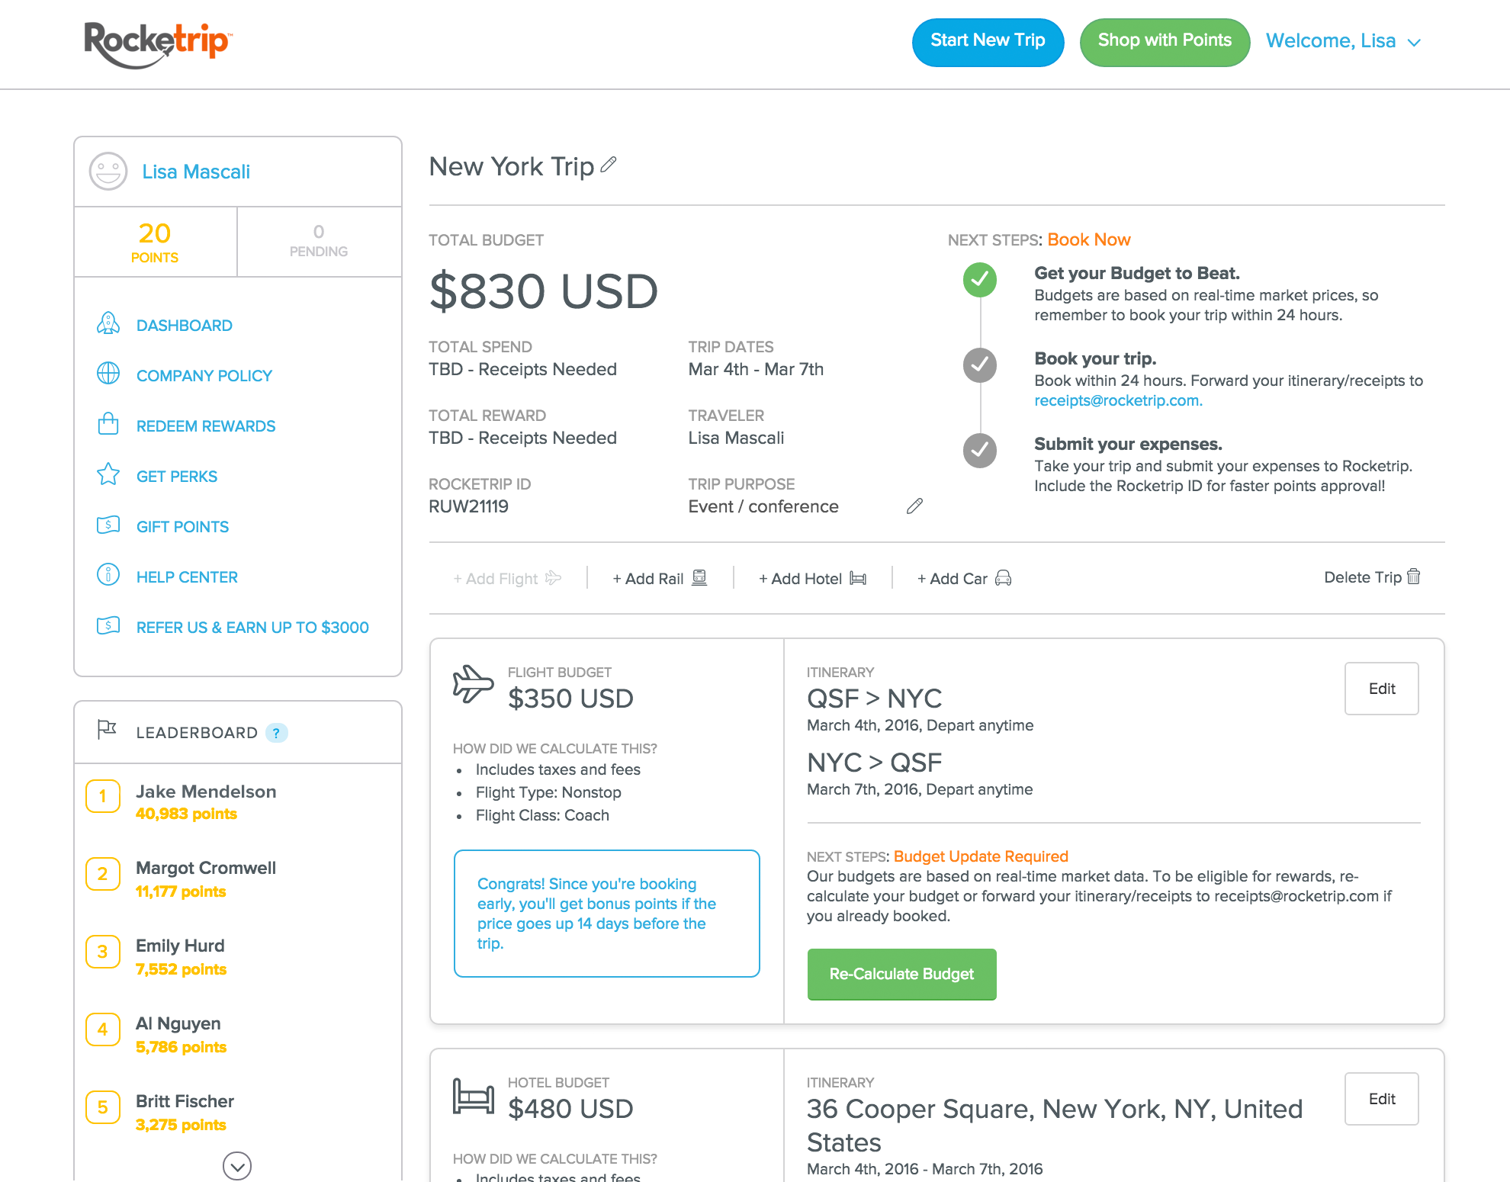This screenshot has height=1182, width=1510.
Task: Click the Redeem Rewards bag icon
Action: 108,424
